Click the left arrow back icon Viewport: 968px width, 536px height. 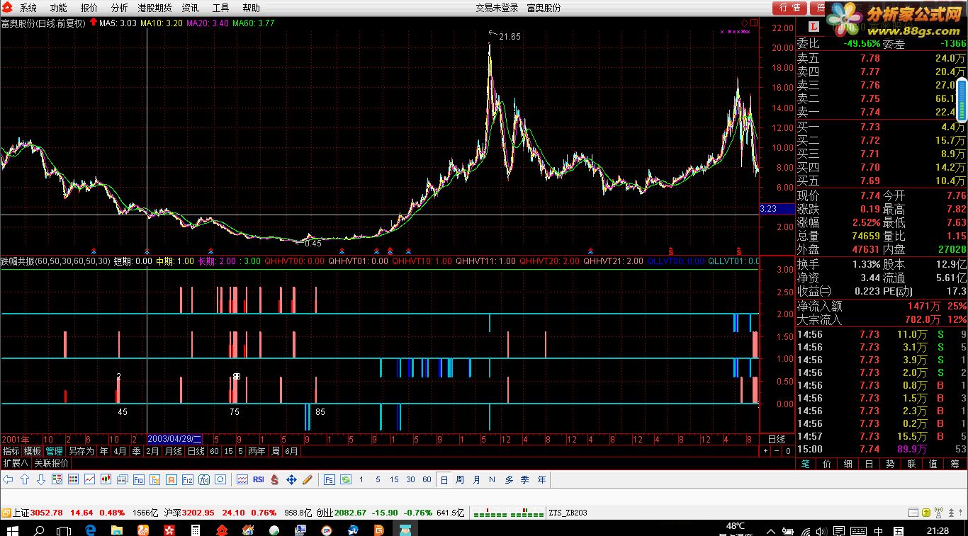tap(8, 479)
